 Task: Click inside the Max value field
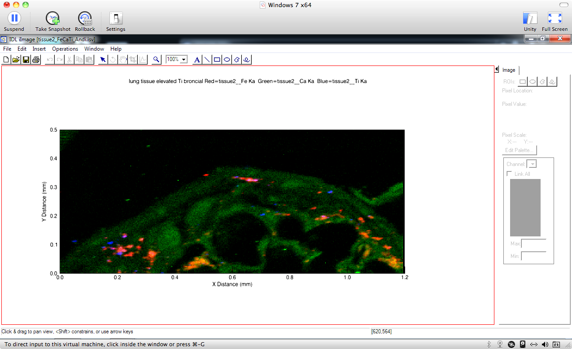click(533, 244)
